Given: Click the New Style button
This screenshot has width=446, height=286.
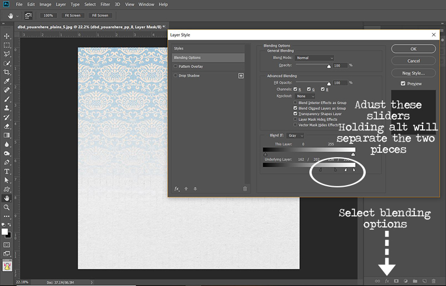Looking at the screenshot, I should point(413,72).
